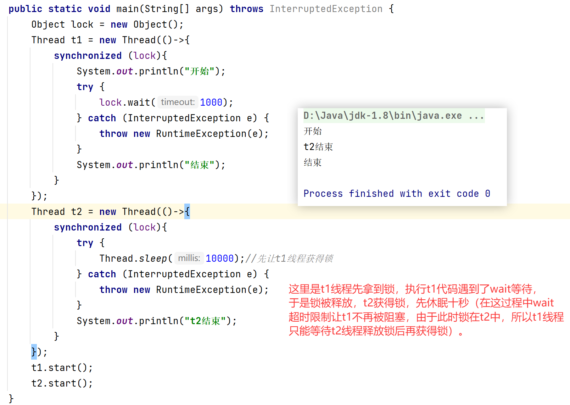Click the InterruptedException in main's throws clause
The height and width of the screenshot is (405, 570).
click(x=326, y=9)
